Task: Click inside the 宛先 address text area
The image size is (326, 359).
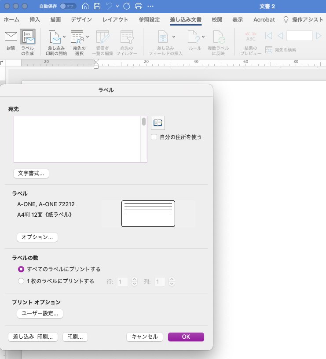Action: tap(77, 139)
